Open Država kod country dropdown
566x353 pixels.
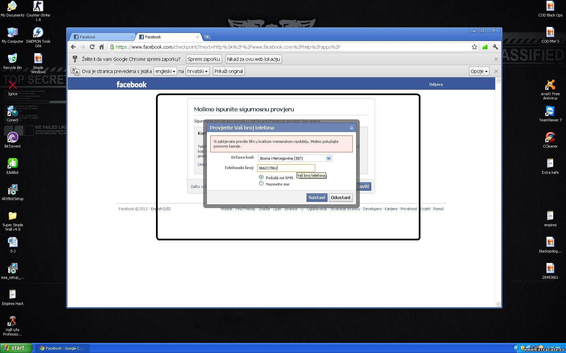[x=295, y=158]
